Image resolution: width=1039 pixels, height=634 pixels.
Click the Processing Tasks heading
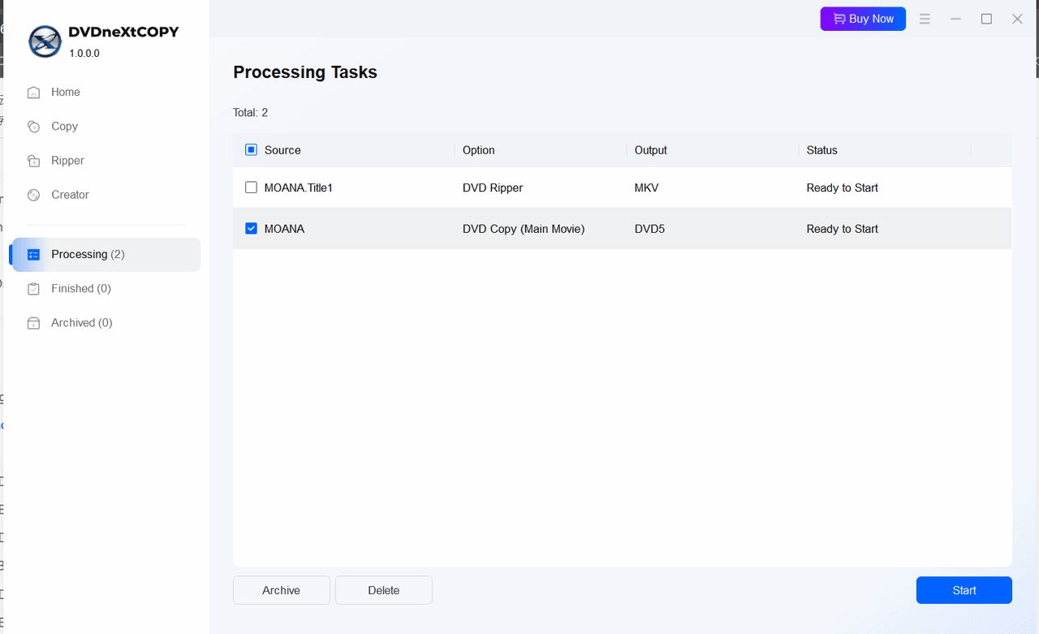[x=305, y=72]
